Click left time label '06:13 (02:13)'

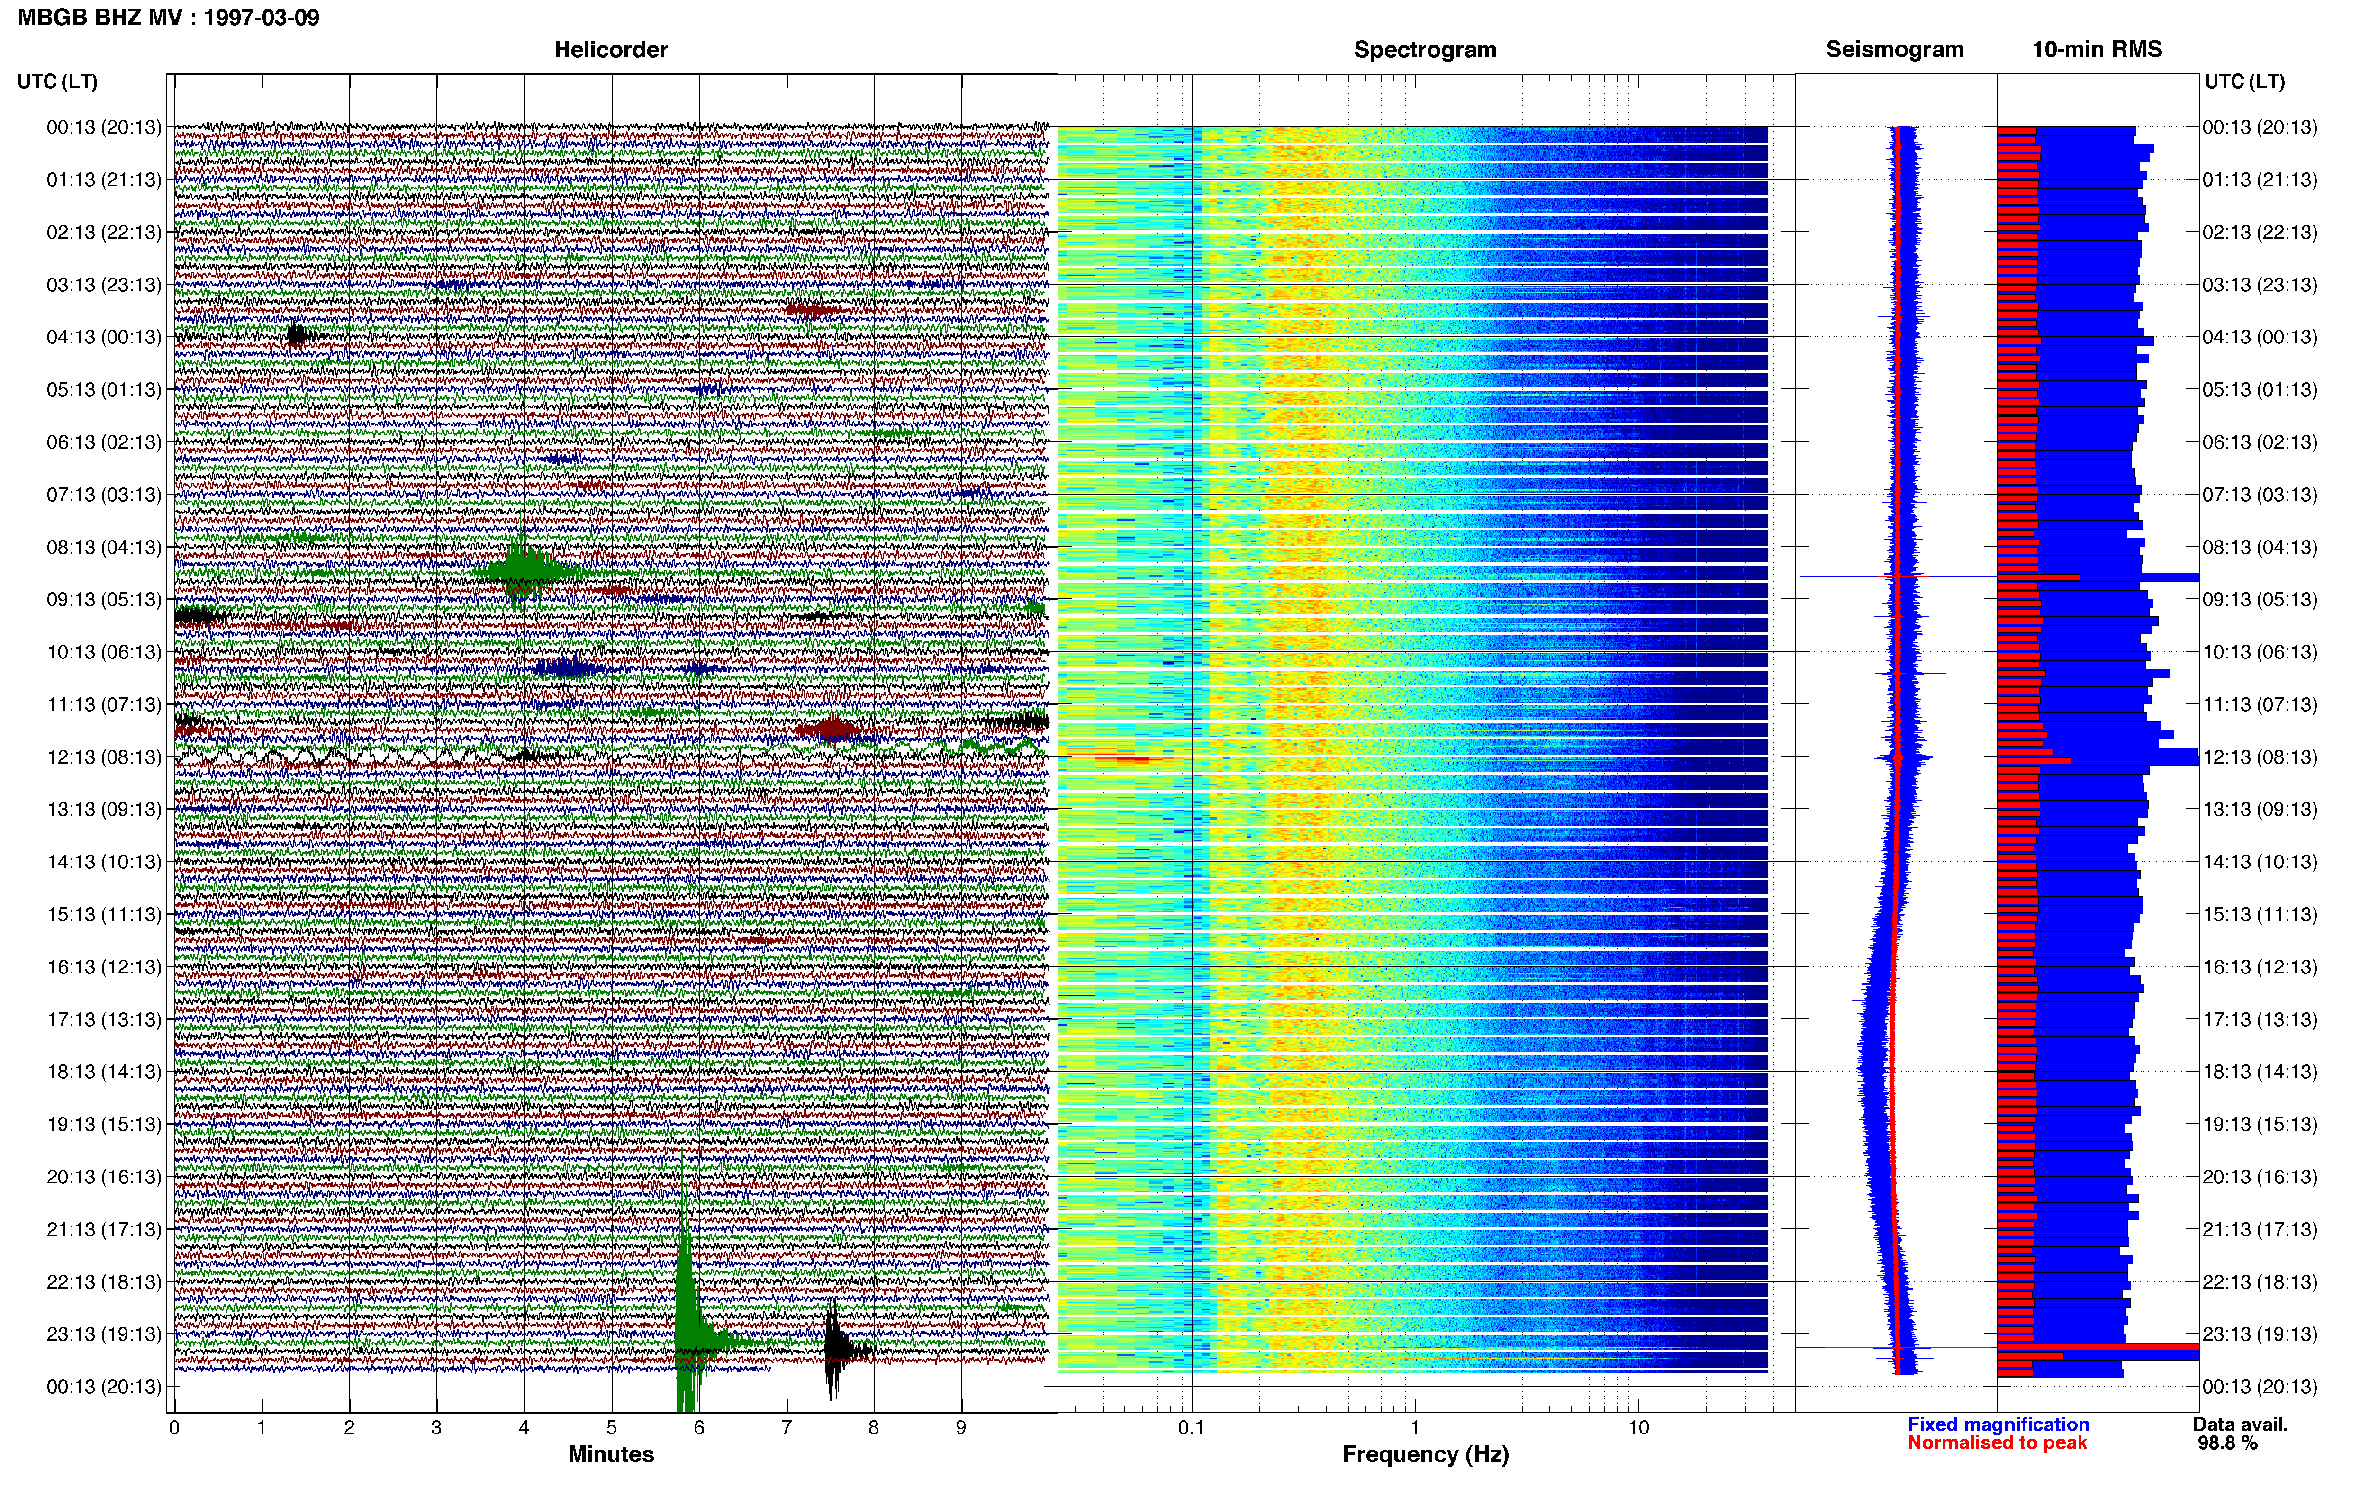click(x=104, y=442)
